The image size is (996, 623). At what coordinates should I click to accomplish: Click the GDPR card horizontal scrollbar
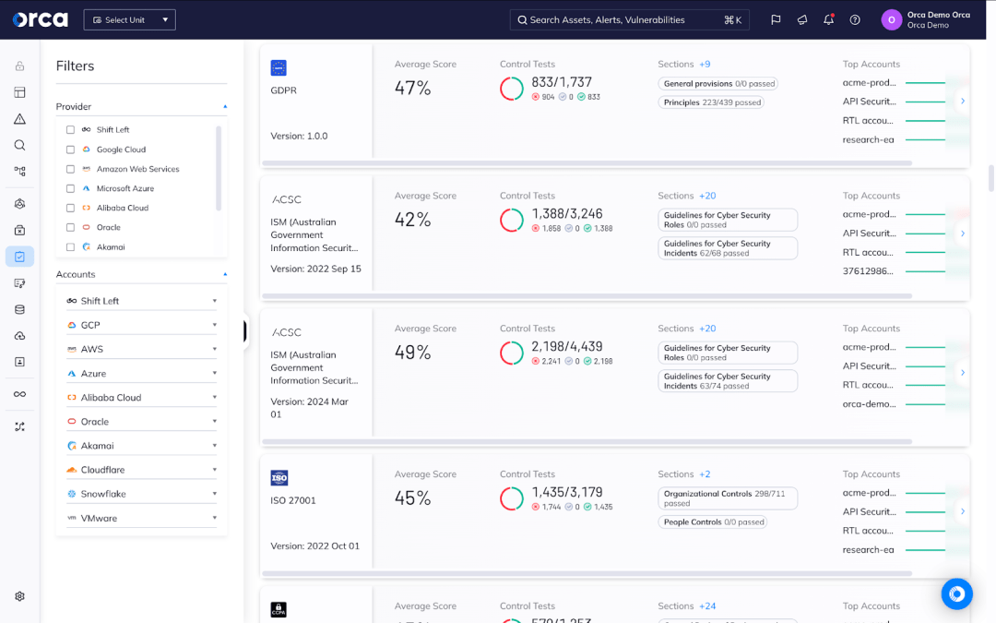[587, 163]
